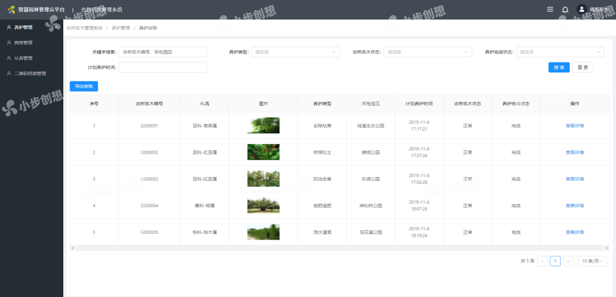Click the GS00001 cell
The image size is (616, 297).
pos(149,126)
